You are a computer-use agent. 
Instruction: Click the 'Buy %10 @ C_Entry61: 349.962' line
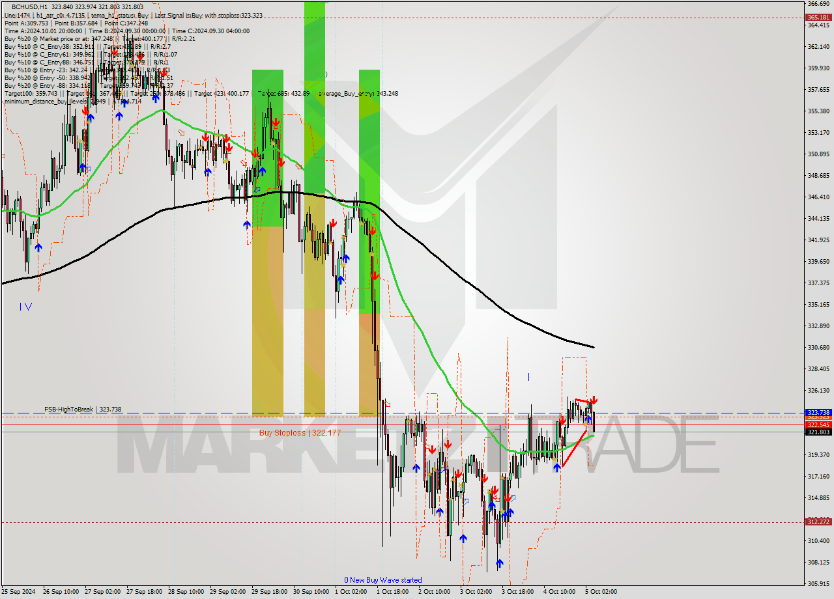pyautogui.click(x=49, y=54)
